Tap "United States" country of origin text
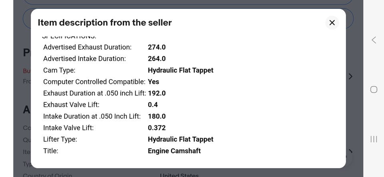The width and height of the screenshot is (384, 177). pyautogui.click(x=179, y=175)
